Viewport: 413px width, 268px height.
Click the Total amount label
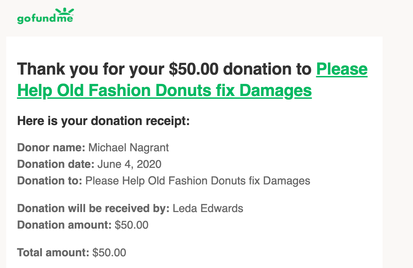click(53, 252)
